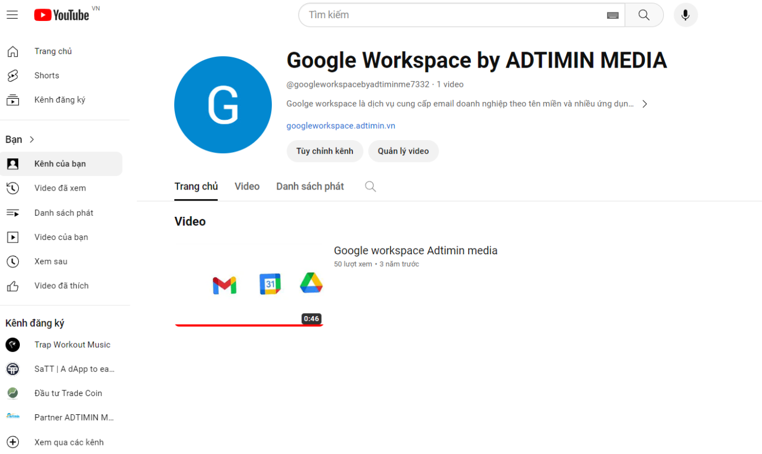Click the channel title Google Workspace by ADTIMIN MEDIA
The width and height of the screenshot is (762, 454).
click(x=477, y=60)
